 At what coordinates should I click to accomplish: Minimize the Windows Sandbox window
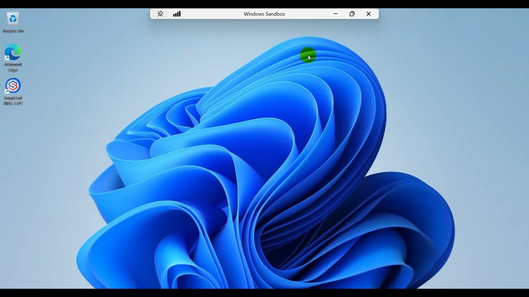point(336,14)
